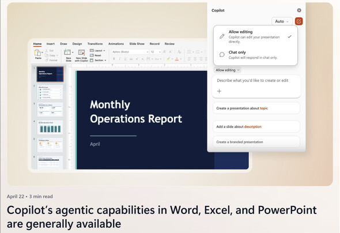
Task: Open the Design ribbon tab
Action: 77,44
